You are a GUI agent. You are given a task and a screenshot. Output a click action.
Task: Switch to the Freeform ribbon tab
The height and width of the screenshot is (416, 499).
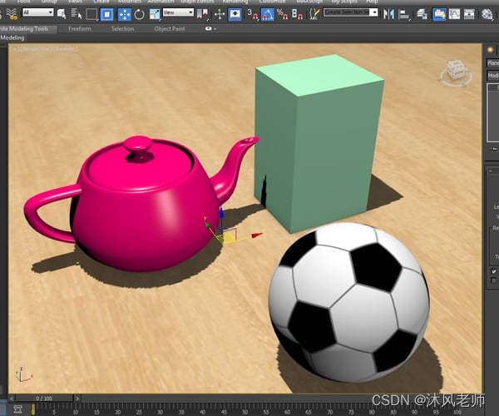coord(80,29)
